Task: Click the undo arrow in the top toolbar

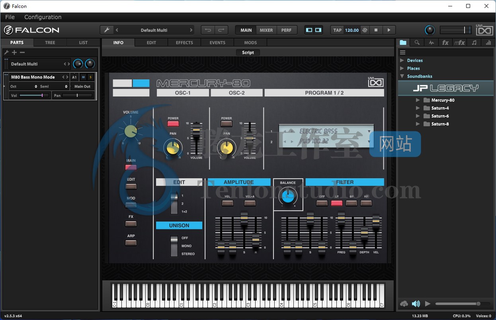Action: [x=208, y=30]
